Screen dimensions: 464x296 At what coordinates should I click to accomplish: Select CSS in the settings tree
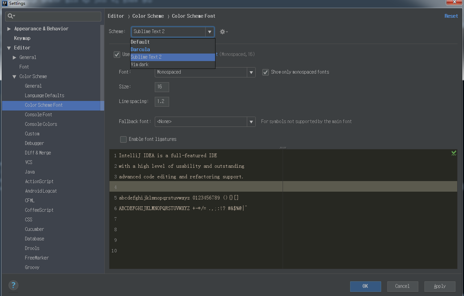coord(29,220)
